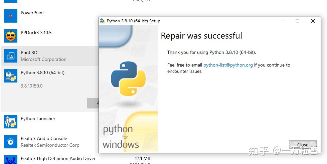Click the 47.1 MB size value
This screenshot has height=164, width=327.
coord(142,158)
